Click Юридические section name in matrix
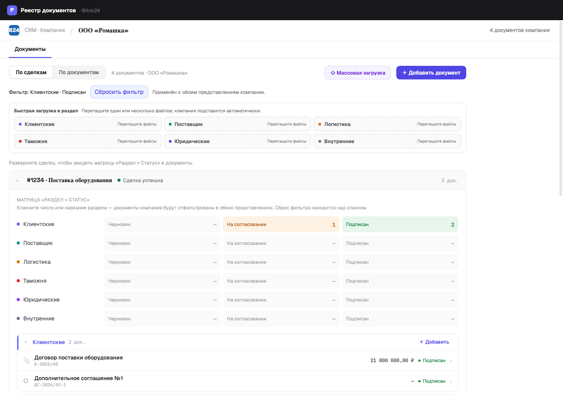 41,300
